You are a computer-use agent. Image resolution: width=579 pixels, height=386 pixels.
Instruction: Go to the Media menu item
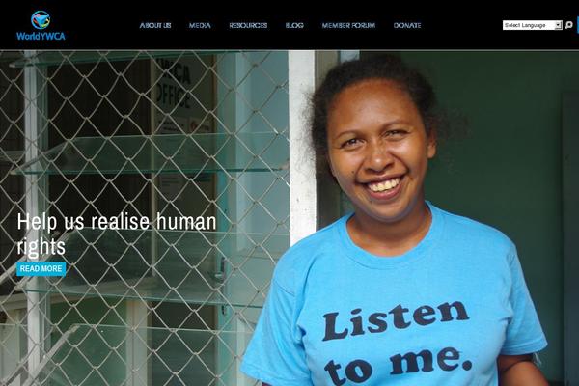point(200,25)
